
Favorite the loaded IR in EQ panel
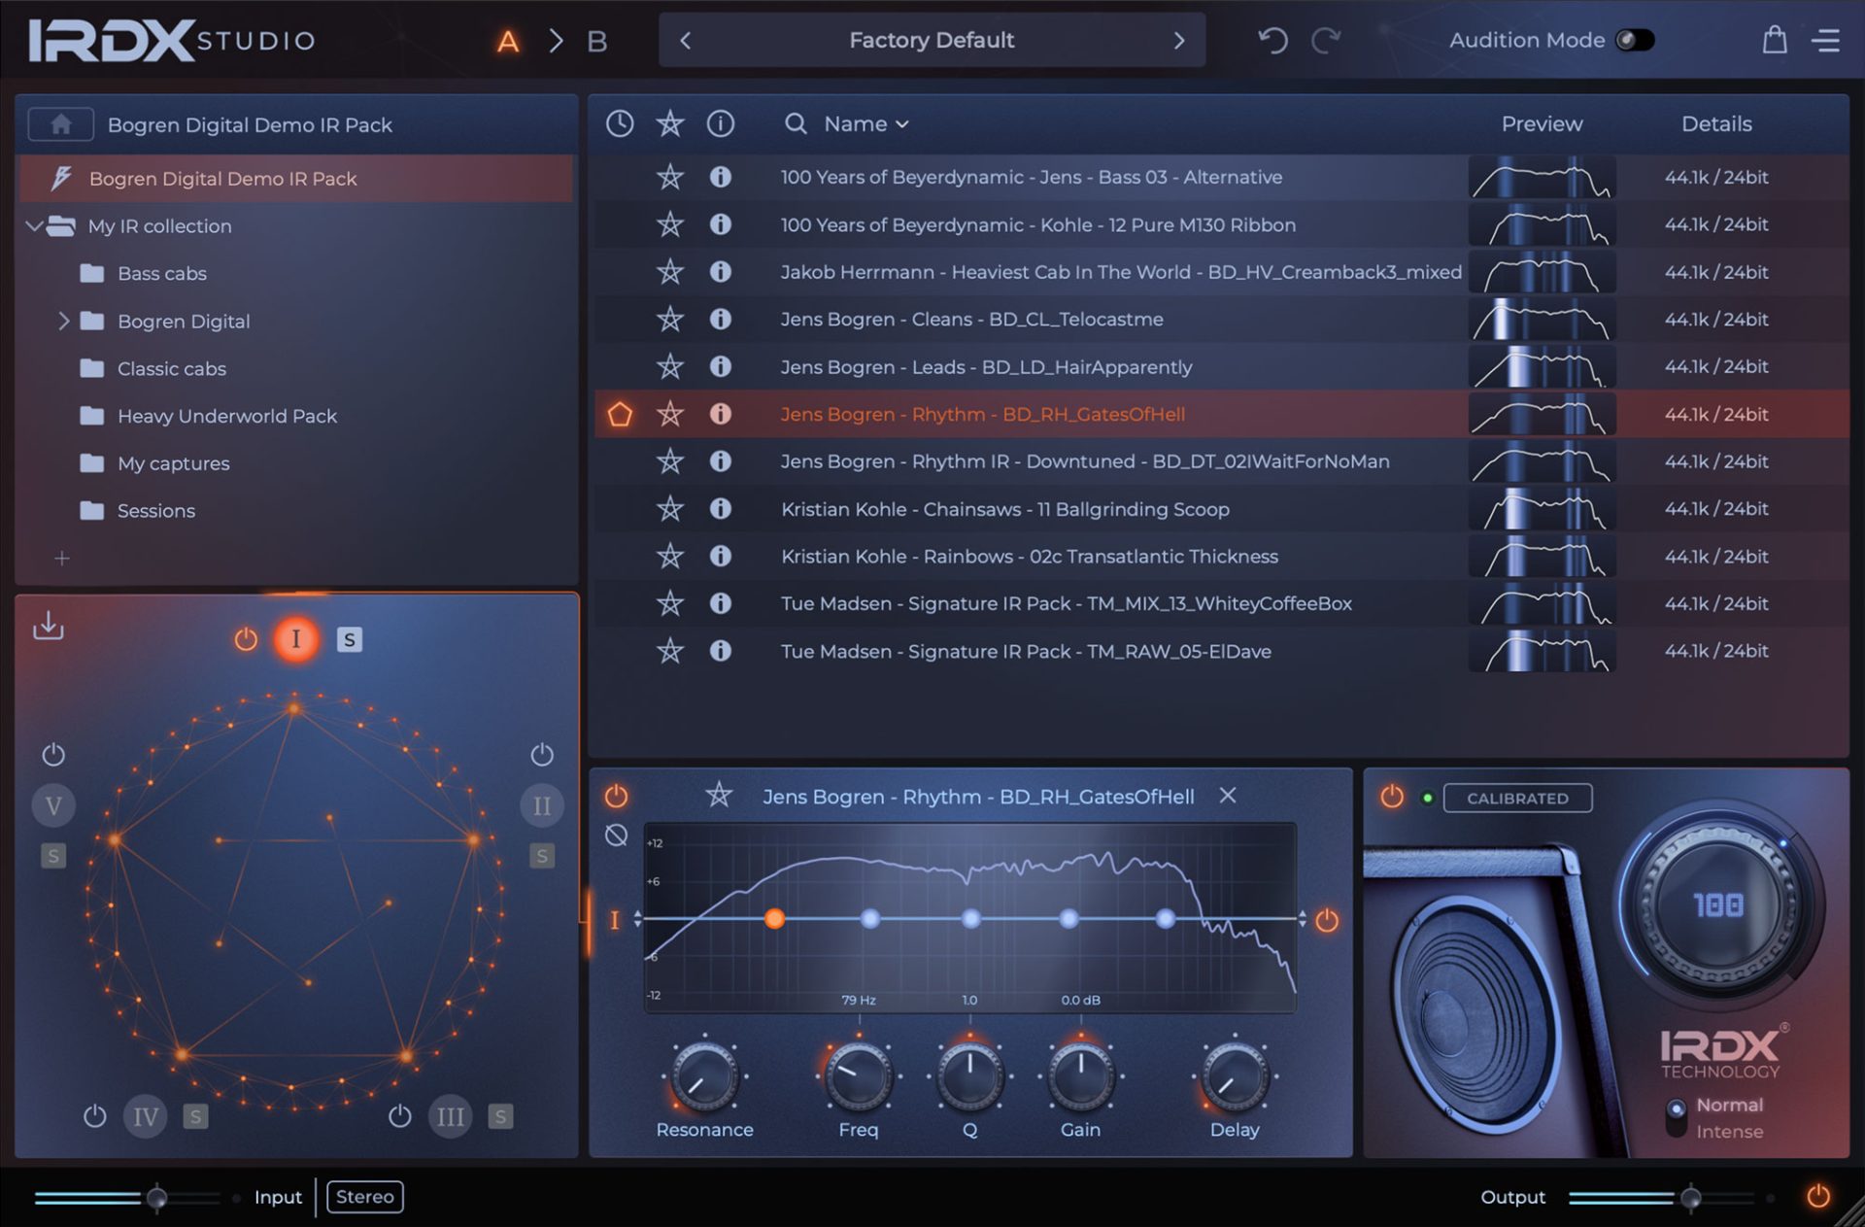pyautogui.click(x=719, y=796)
